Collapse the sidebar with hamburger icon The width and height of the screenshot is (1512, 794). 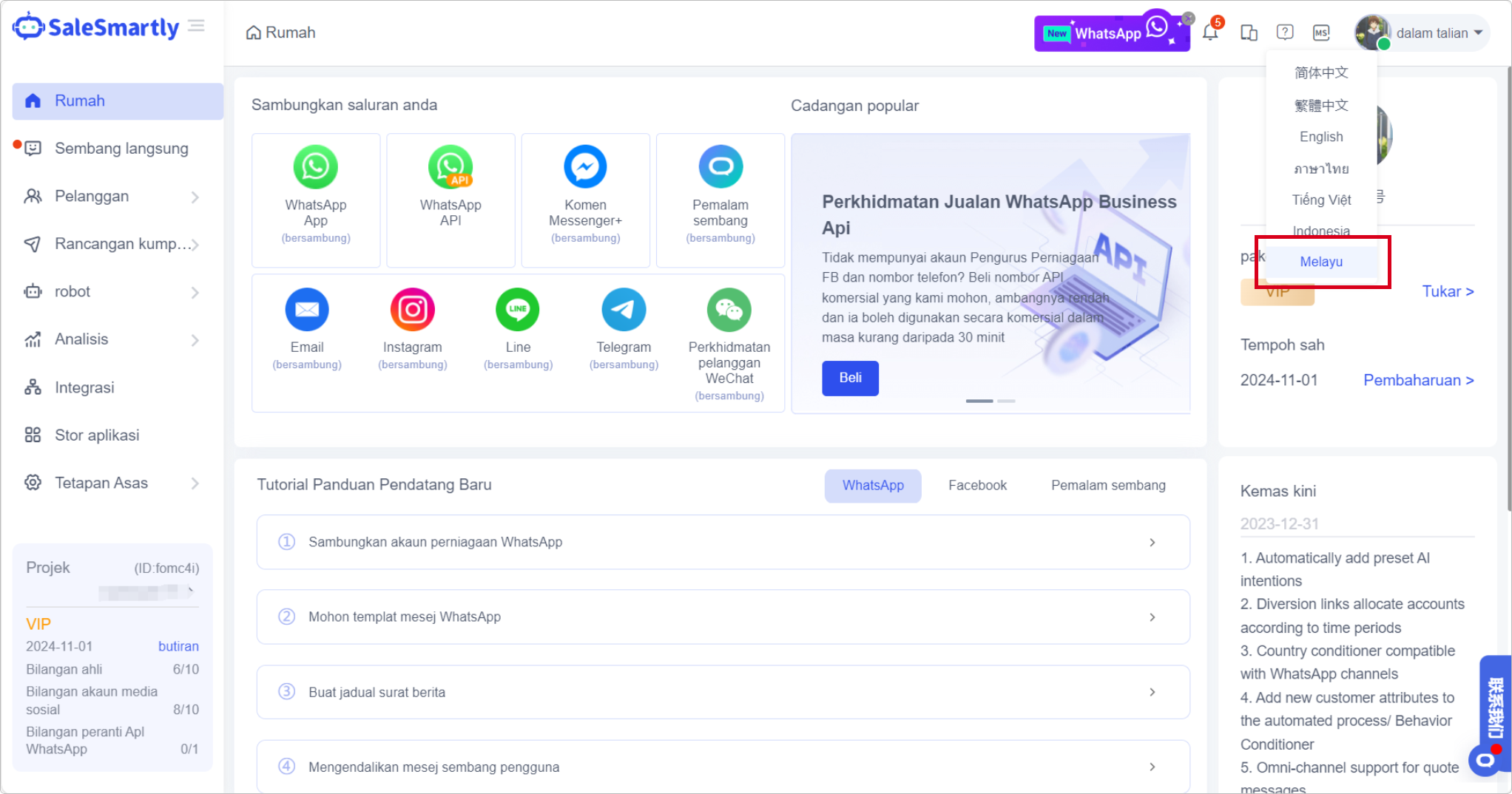[196, 27]
